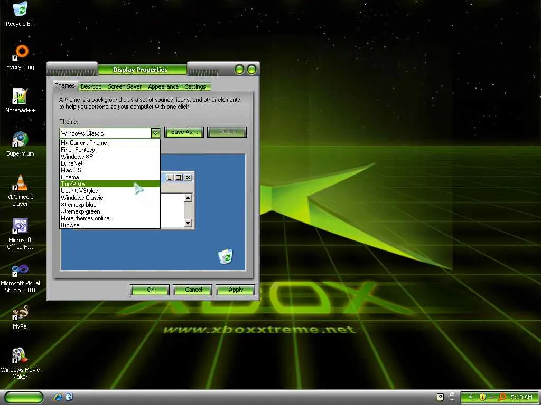
Task: Click the green circle tray icon
Action: pyautogui.click(x=470, y=398)
